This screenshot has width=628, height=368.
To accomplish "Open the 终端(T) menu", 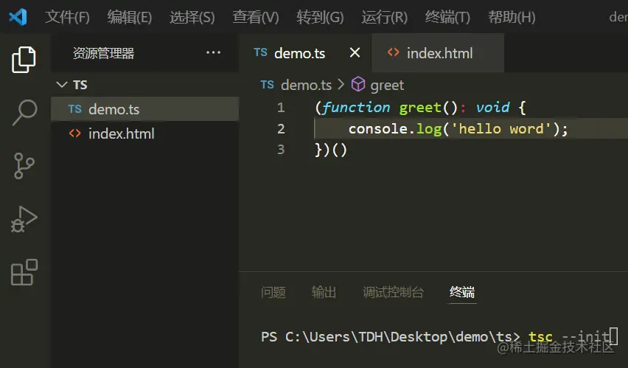I will tap(447, 17).
